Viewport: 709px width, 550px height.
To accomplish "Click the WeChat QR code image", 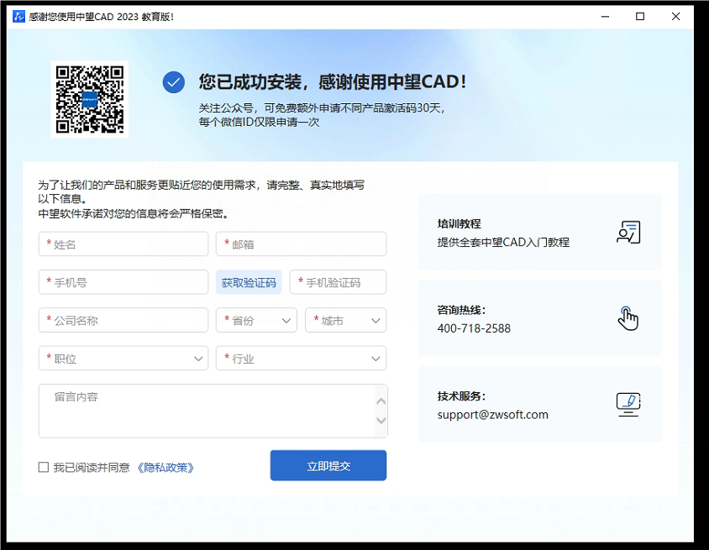I will [90, 99].
